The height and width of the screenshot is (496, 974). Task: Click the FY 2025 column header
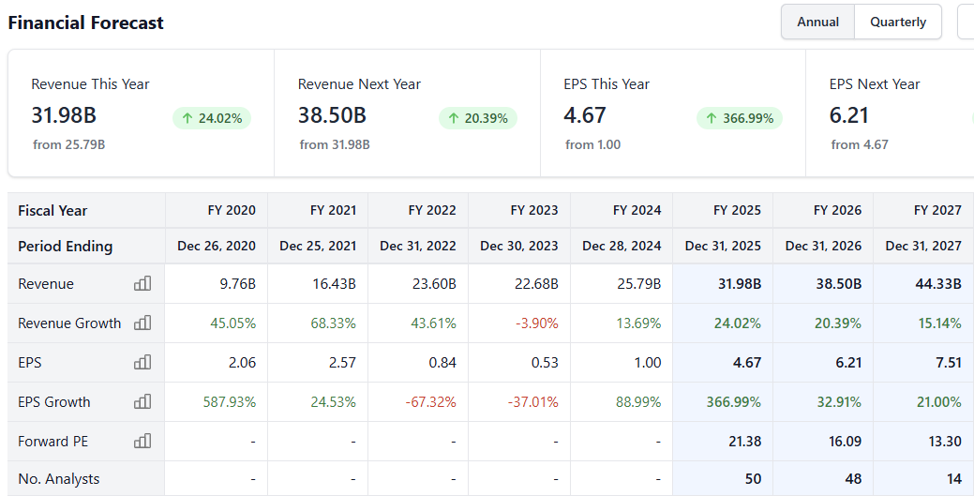point(736,210)
